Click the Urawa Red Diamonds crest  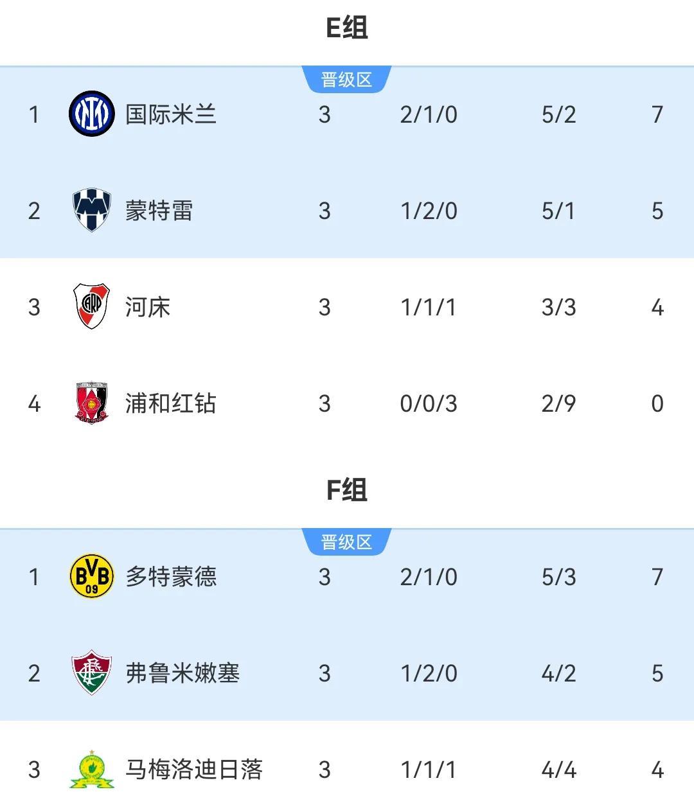click(x=92, y=403)
